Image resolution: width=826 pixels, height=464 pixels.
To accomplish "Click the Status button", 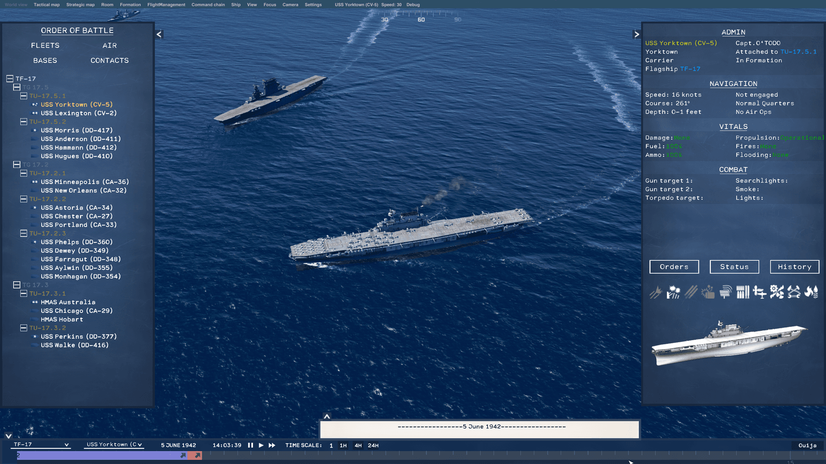I will pos(735,267).
